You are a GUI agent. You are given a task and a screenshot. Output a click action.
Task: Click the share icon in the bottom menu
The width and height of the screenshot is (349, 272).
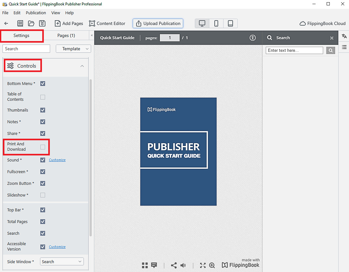point(174,265)
